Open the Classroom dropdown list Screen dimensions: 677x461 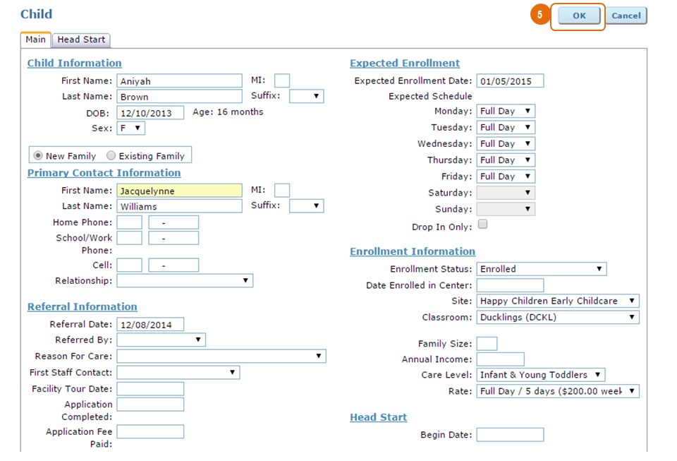(x=557, y=318)
